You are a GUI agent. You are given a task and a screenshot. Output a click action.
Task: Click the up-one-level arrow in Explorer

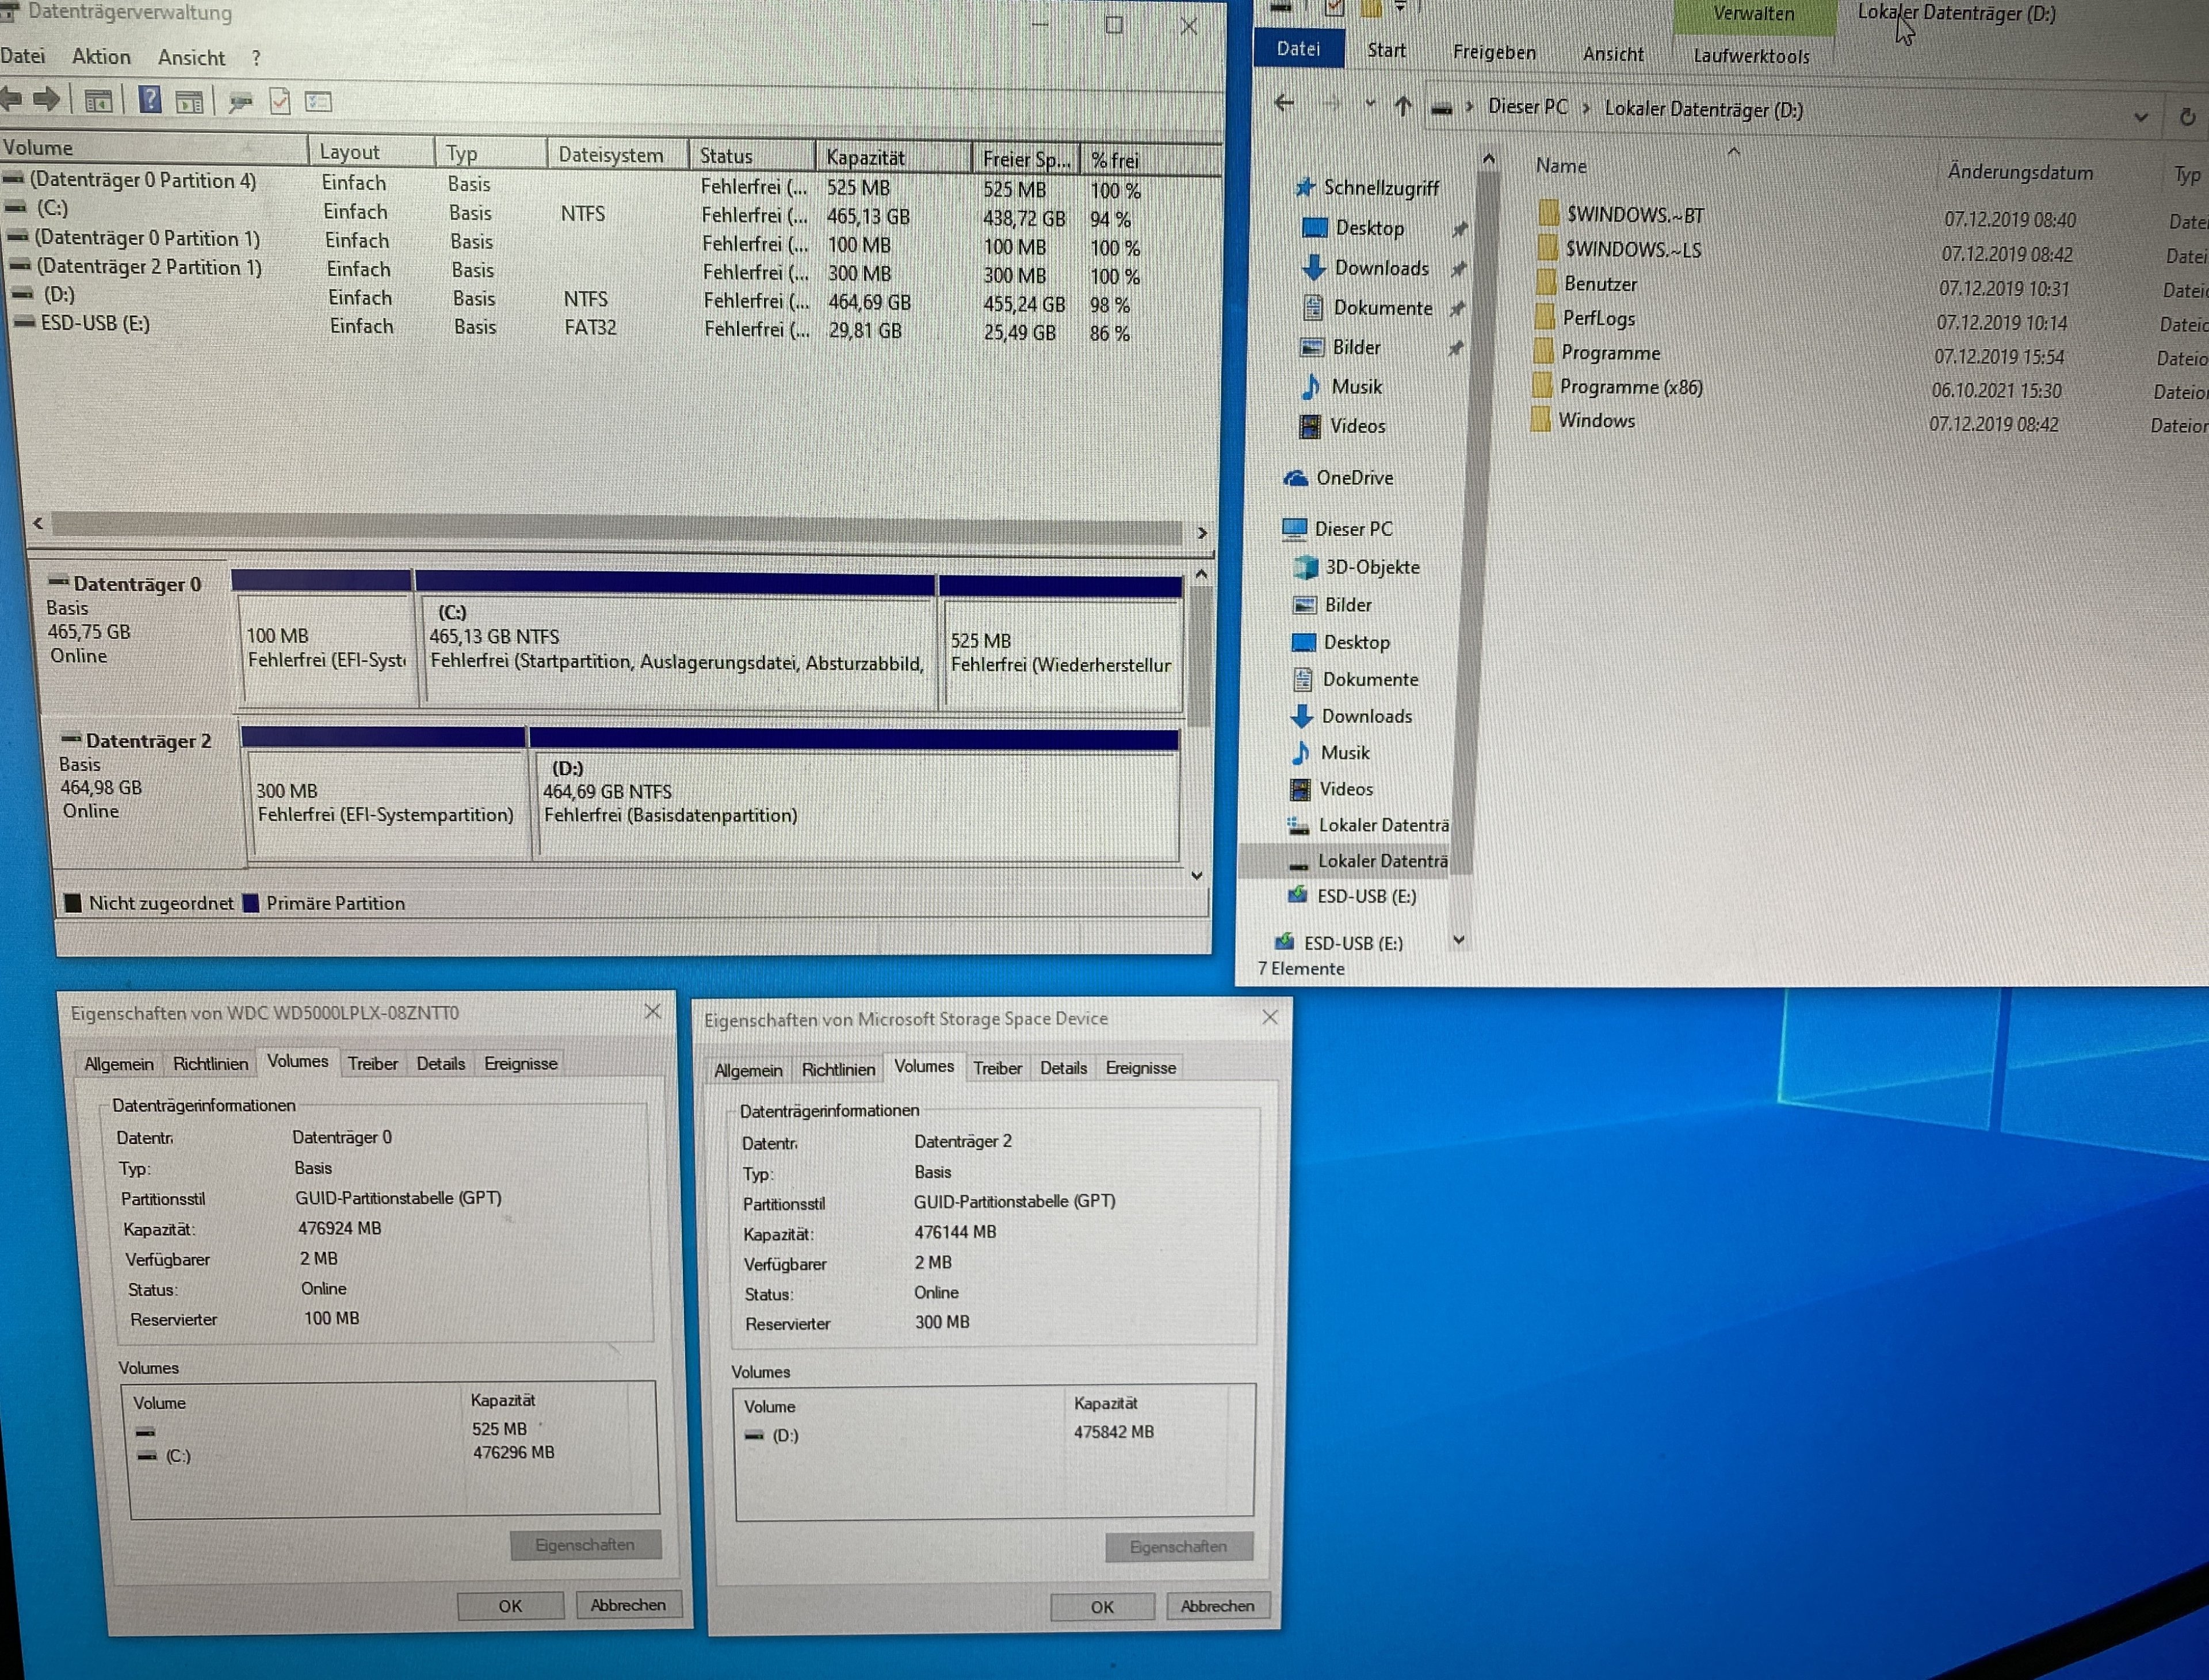click(x=1403, y=106)
